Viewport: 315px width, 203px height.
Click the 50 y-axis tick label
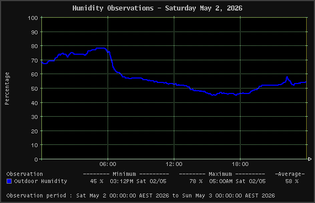tap(34, 89)
